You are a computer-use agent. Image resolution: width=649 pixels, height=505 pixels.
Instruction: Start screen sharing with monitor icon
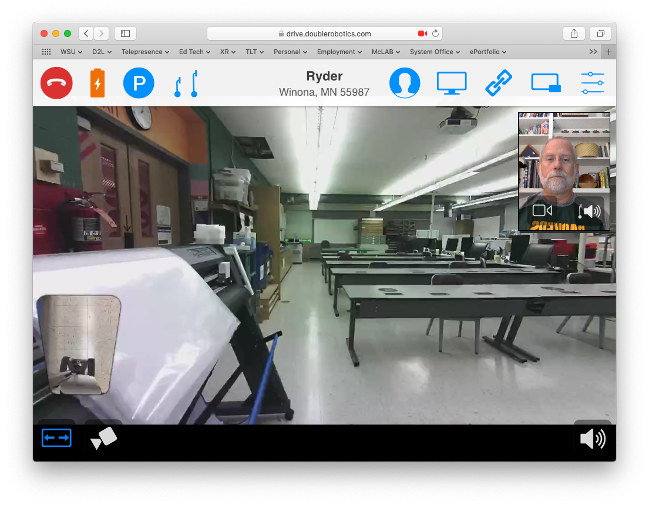pos(452,83)
